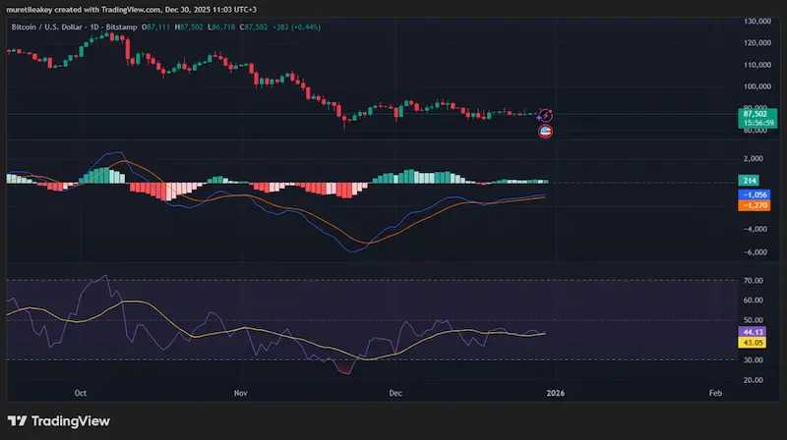This screenshot has width=787, height=440.
Task: Click the purple lightning event icon on chart
Action: pos(546,116)
